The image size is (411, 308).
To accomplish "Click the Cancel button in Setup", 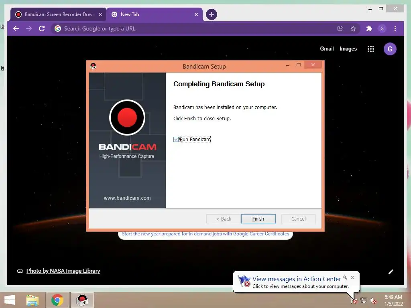I will pyautogui.click(x=298, y=219).
